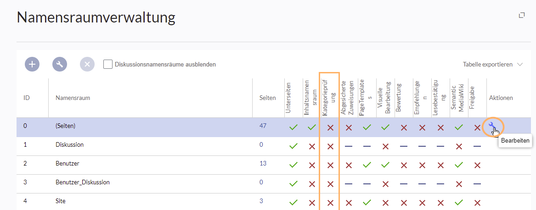Click the grayed-out delete X button

(x=87, y=65)
